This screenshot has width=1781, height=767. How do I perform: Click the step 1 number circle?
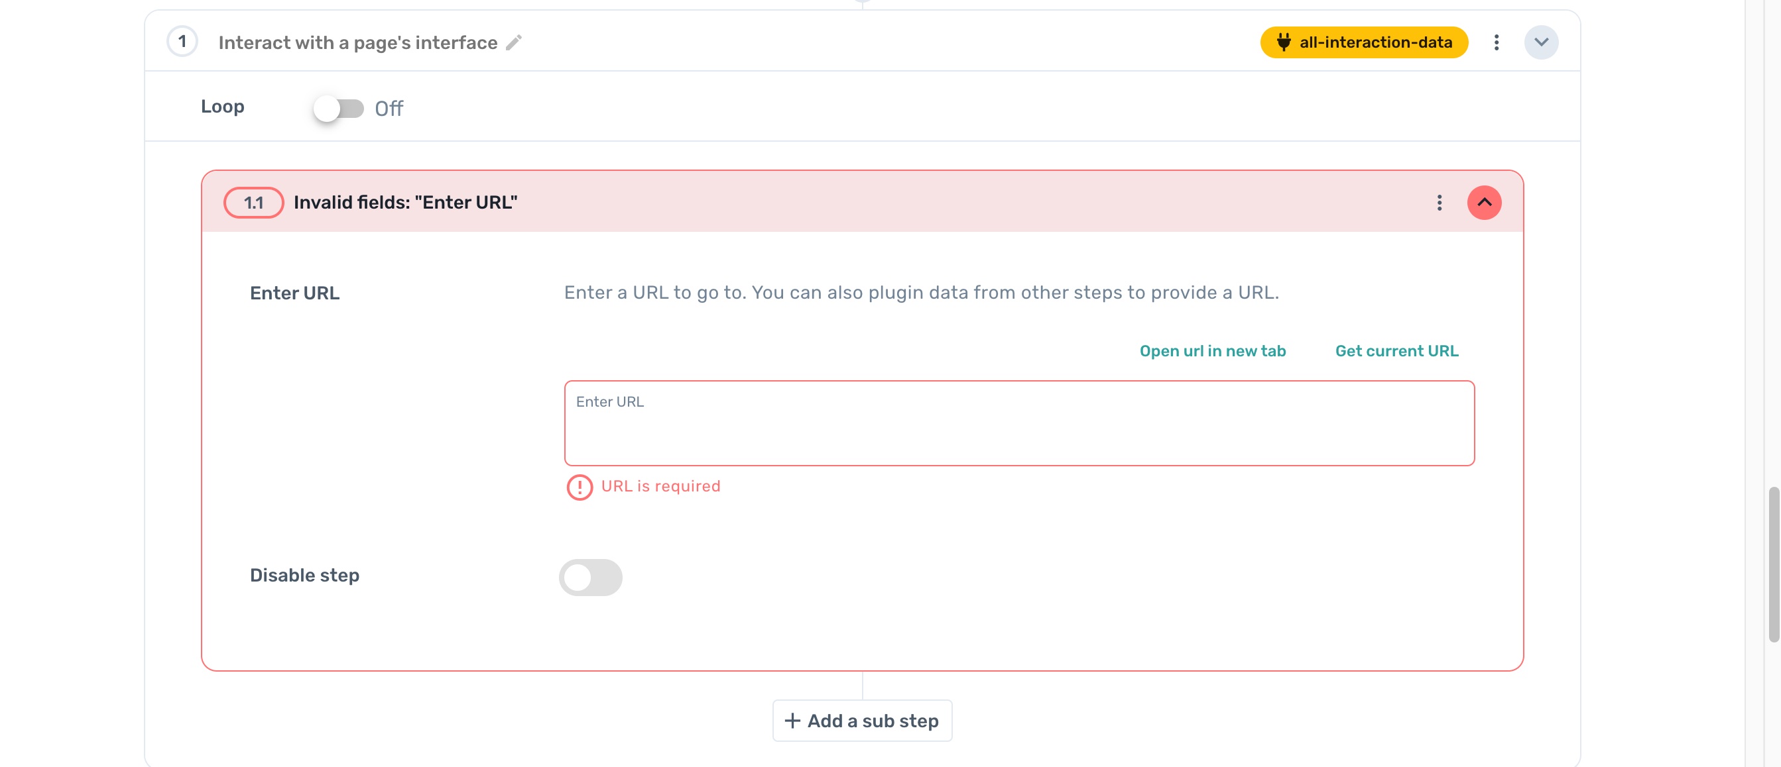point(182,42)
